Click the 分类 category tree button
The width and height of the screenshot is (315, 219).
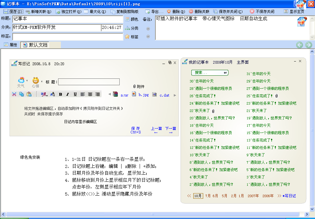pyautogui.click(x=132, y=28)
